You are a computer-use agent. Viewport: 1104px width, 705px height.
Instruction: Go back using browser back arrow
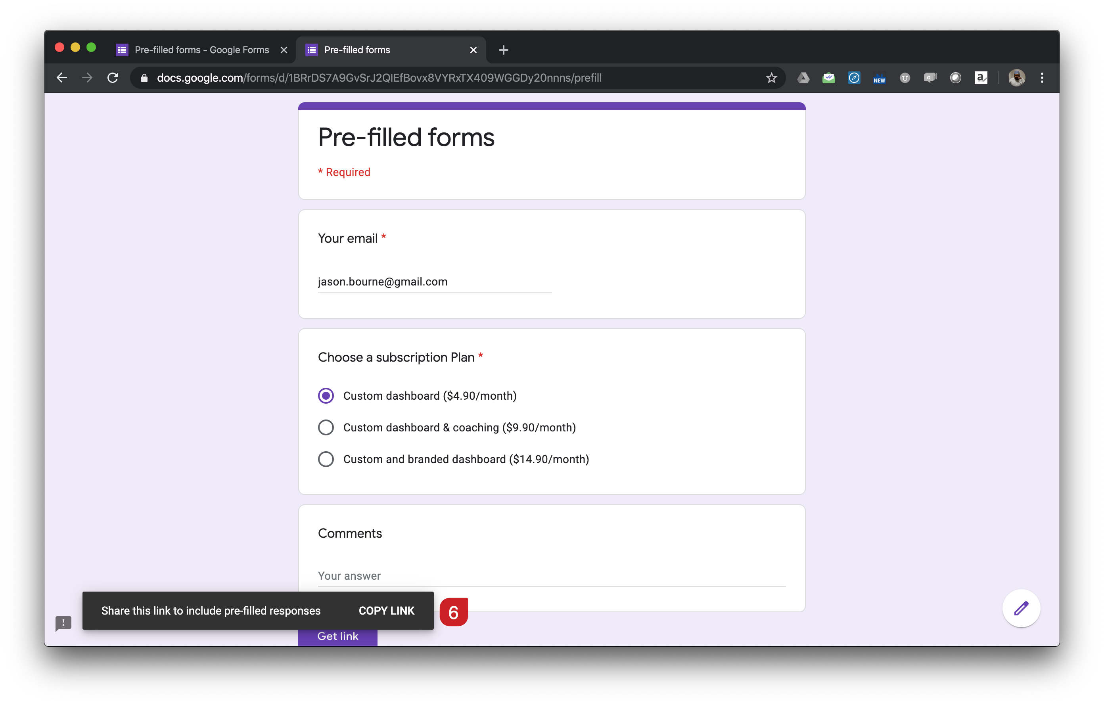click(62, 78)
